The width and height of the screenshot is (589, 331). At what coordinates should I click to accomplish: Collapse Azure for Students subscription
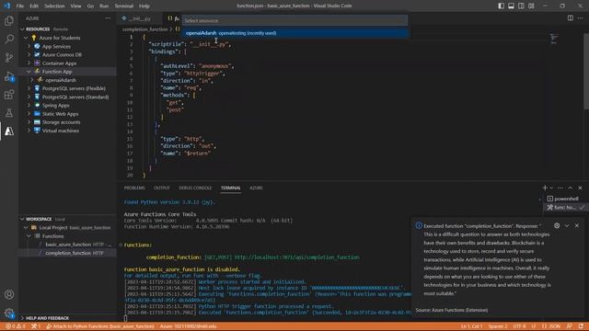click(x=26, y=38)
